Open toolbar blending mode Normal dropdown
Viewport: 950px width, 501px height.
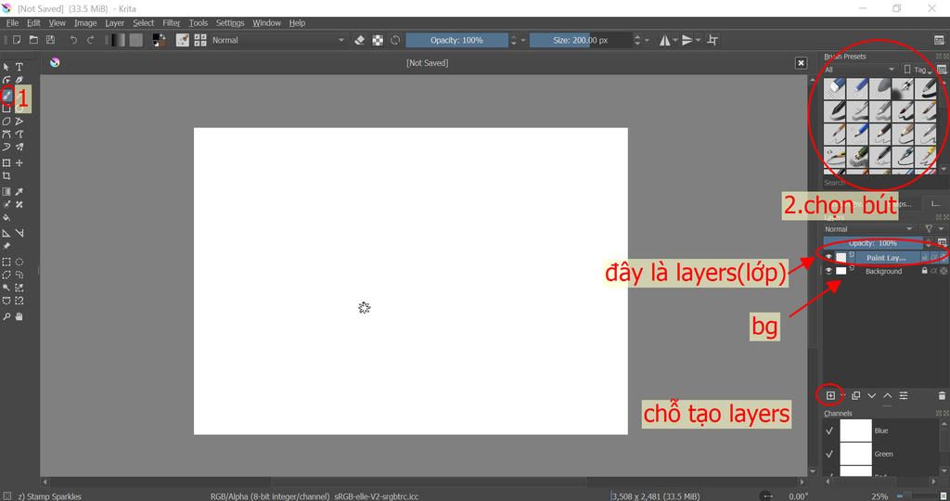[278, 40]
